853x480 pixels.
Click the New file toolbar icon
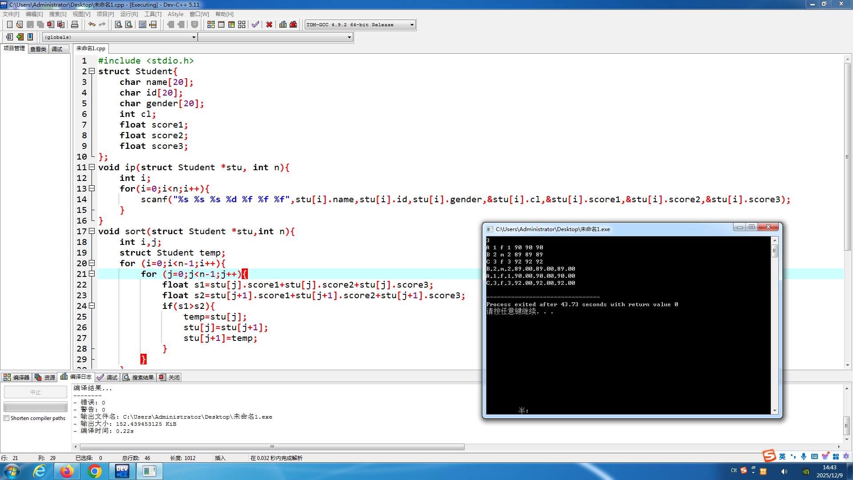[9, 24]
